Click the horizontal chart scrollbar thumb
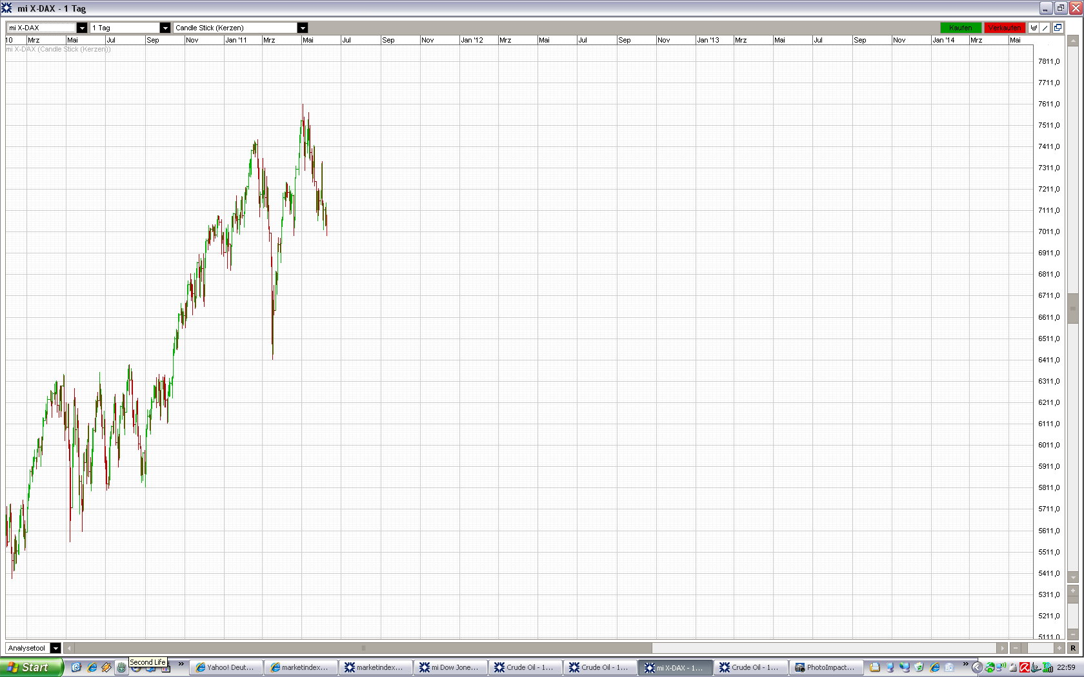 point(363,648)
